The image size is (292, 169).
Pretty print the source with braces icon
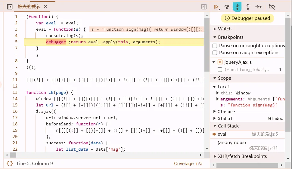click(x=10, y=163)
